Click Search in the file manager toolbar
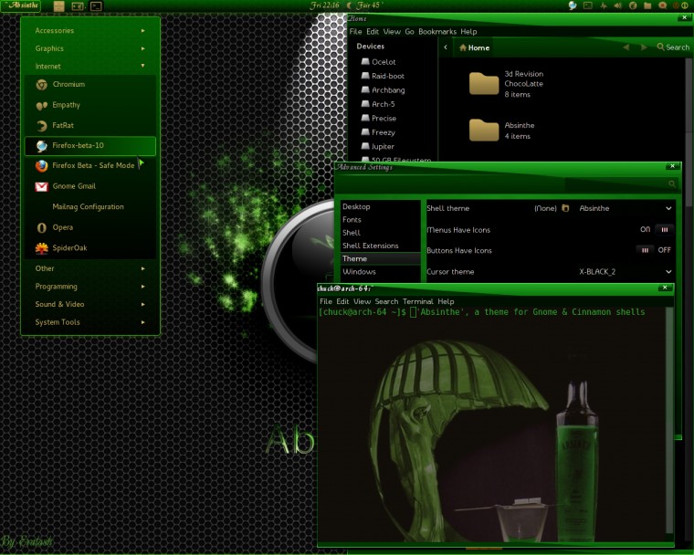The width and height of the screenshot is (694, 555). click(673, 47)
